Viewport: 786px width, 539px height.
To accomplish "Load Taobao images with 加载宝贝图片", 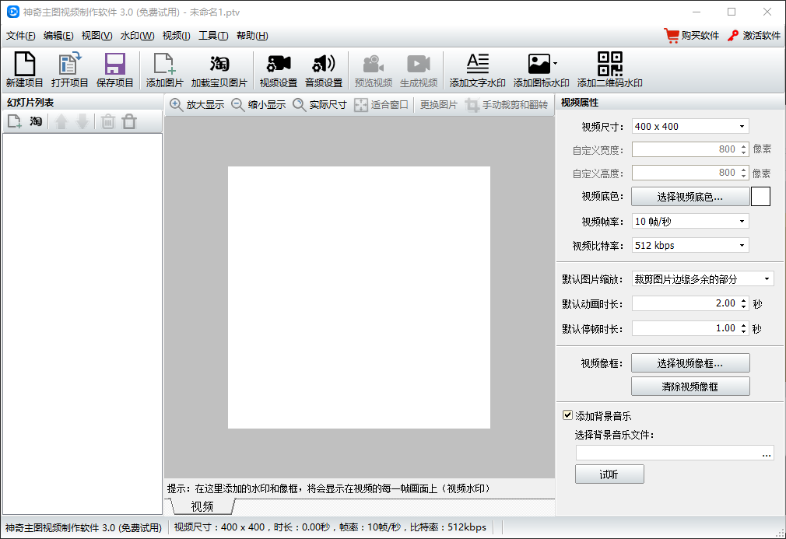I will (219, 70).
